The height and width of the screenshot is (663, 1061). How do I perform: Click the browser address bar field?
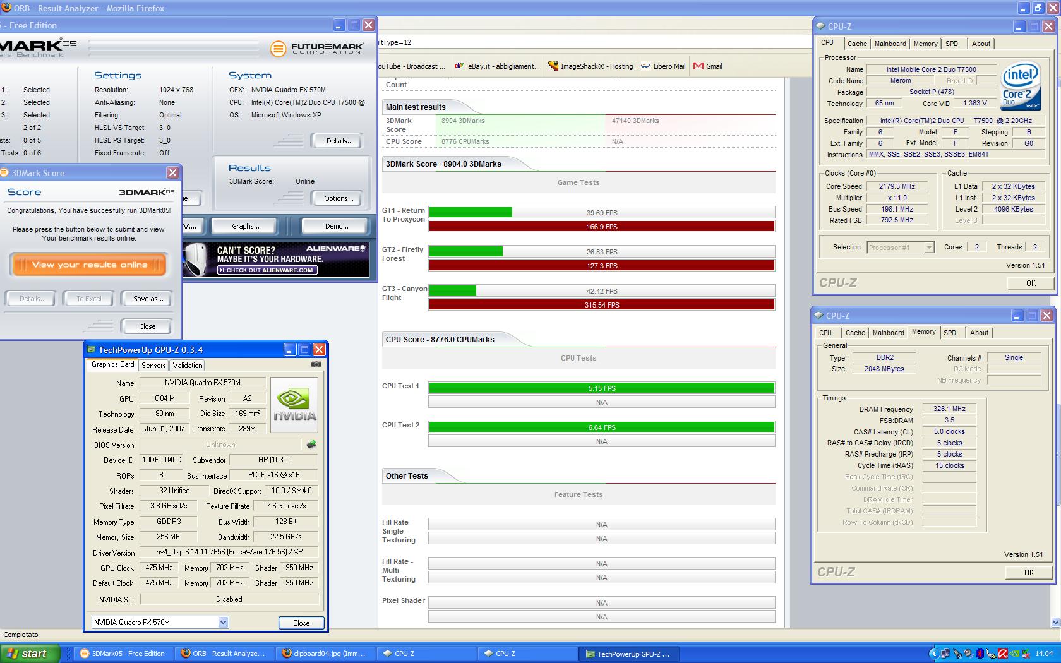[594, 42]
